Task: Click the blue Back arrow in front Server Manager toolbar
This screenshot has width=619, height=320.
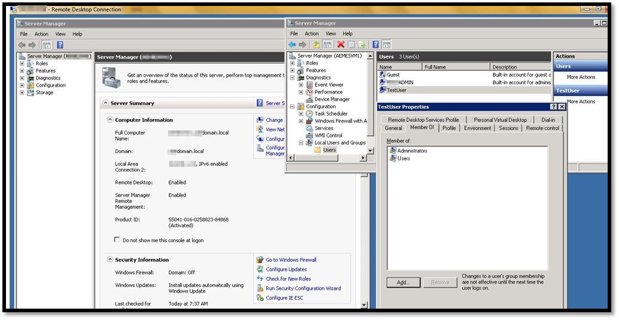Action: 292,45
